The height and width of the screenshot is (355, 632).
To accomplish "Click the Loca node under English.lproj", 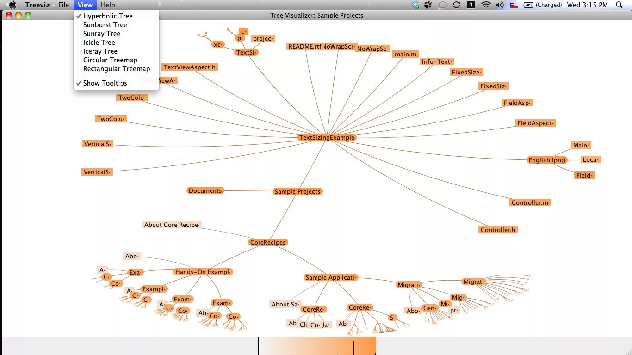I will click(590, 159).
